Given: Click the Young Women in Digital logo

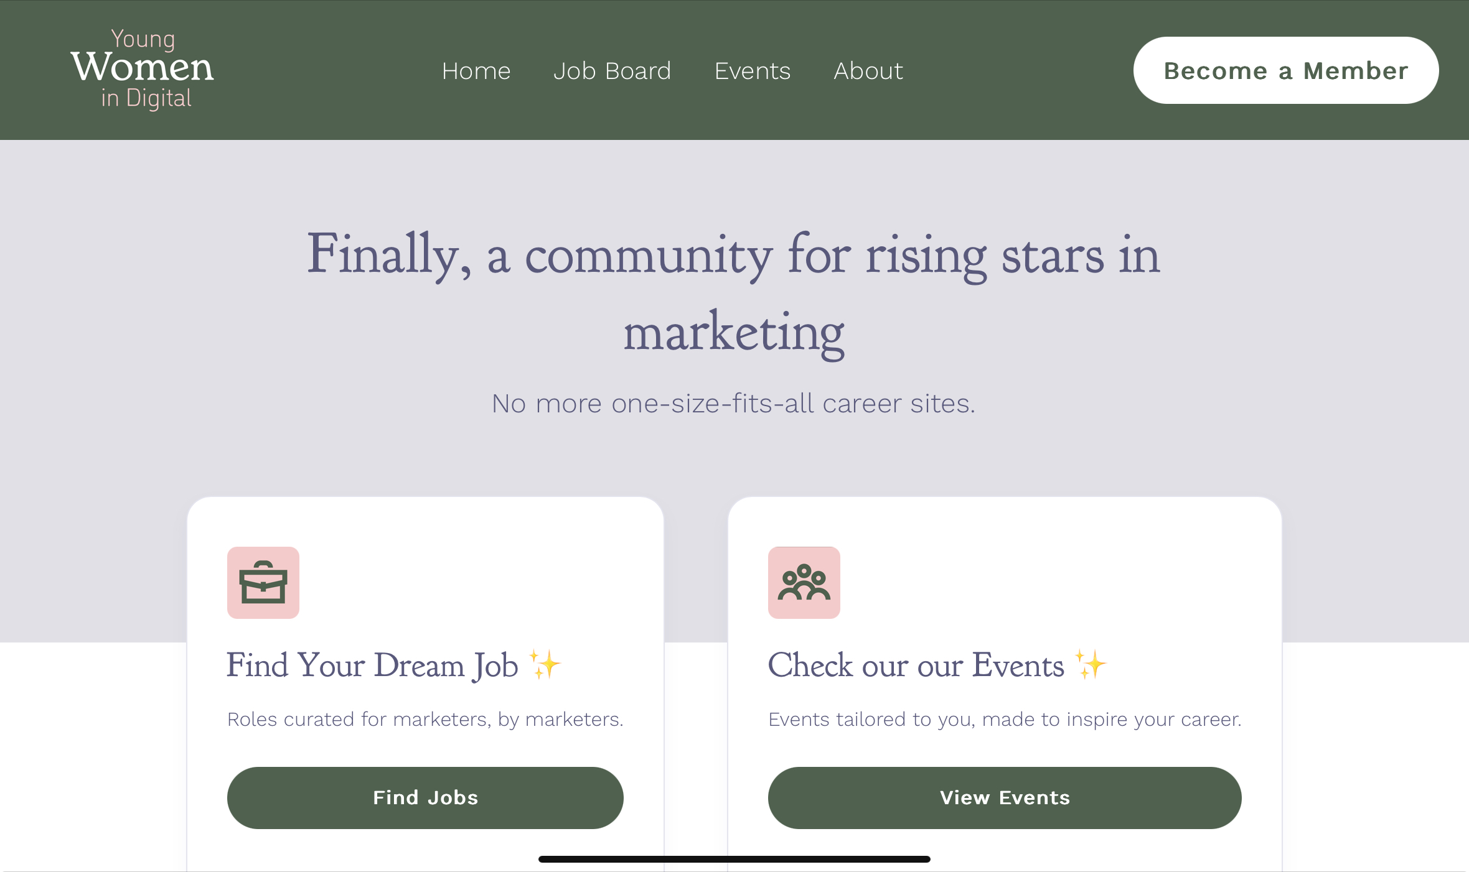Looking at the screenshot, I should pos(142,70).
